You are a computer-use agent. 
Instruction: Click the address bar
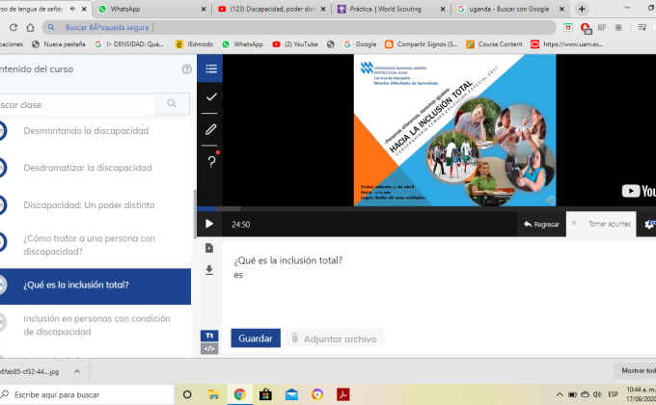(299, 28)
